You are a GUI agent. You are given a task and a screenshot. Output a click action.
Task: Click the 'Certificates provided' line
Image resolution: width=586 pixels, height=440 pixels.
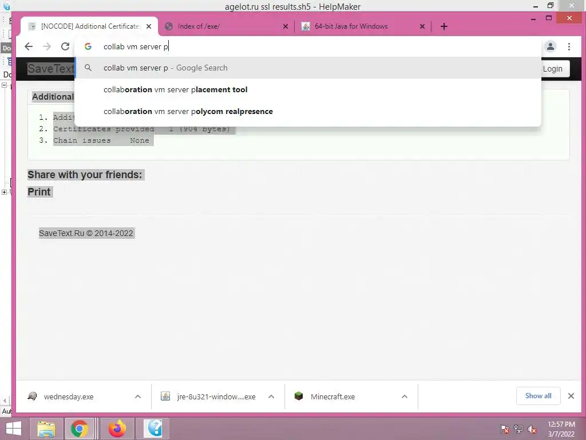coord(142,129)
